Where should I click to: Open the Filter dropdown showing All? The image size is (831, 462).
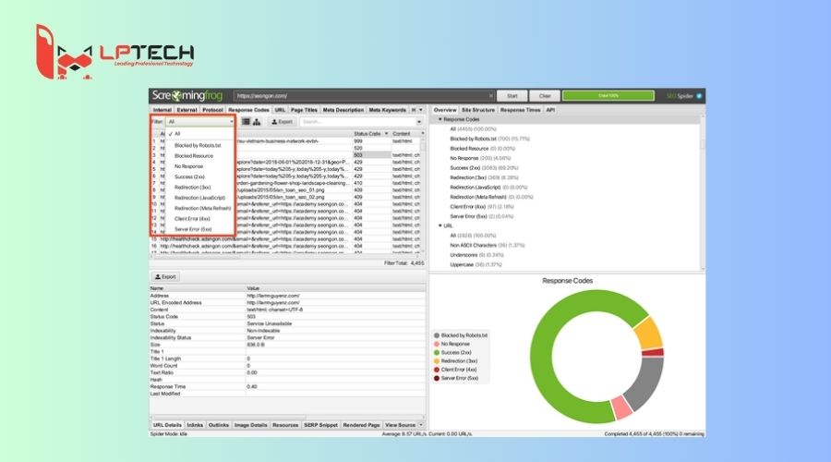pyautogui.click(x=199, y=122)
